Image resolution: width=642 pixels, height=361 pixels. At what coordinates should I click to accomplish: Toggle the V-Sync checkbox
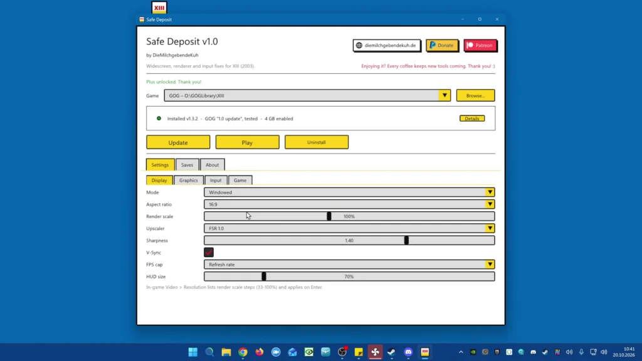click(209, 253)
